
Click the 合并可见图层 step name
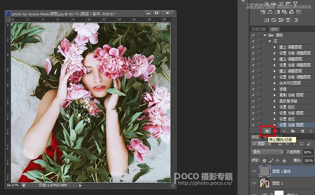[x=290, y=83]
